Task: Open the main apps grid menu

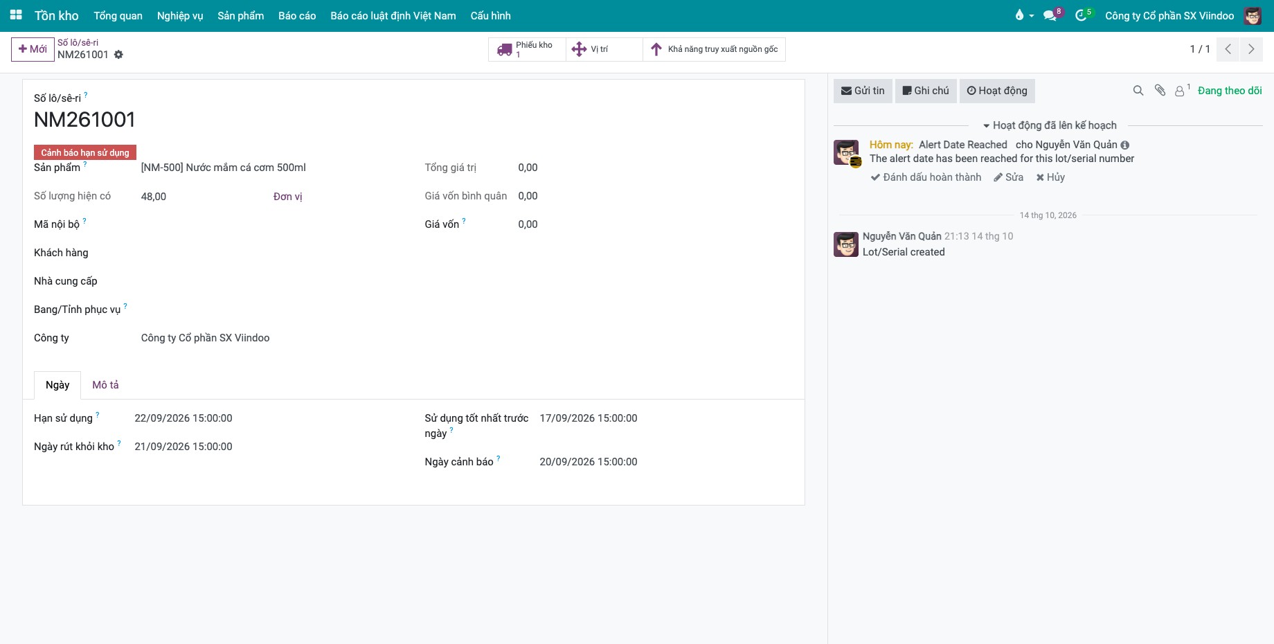Action: tap(16, 15)
